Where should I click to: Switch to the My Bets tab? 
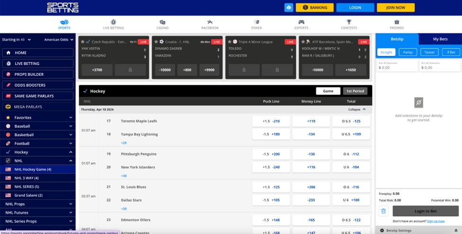coord(440,39)
